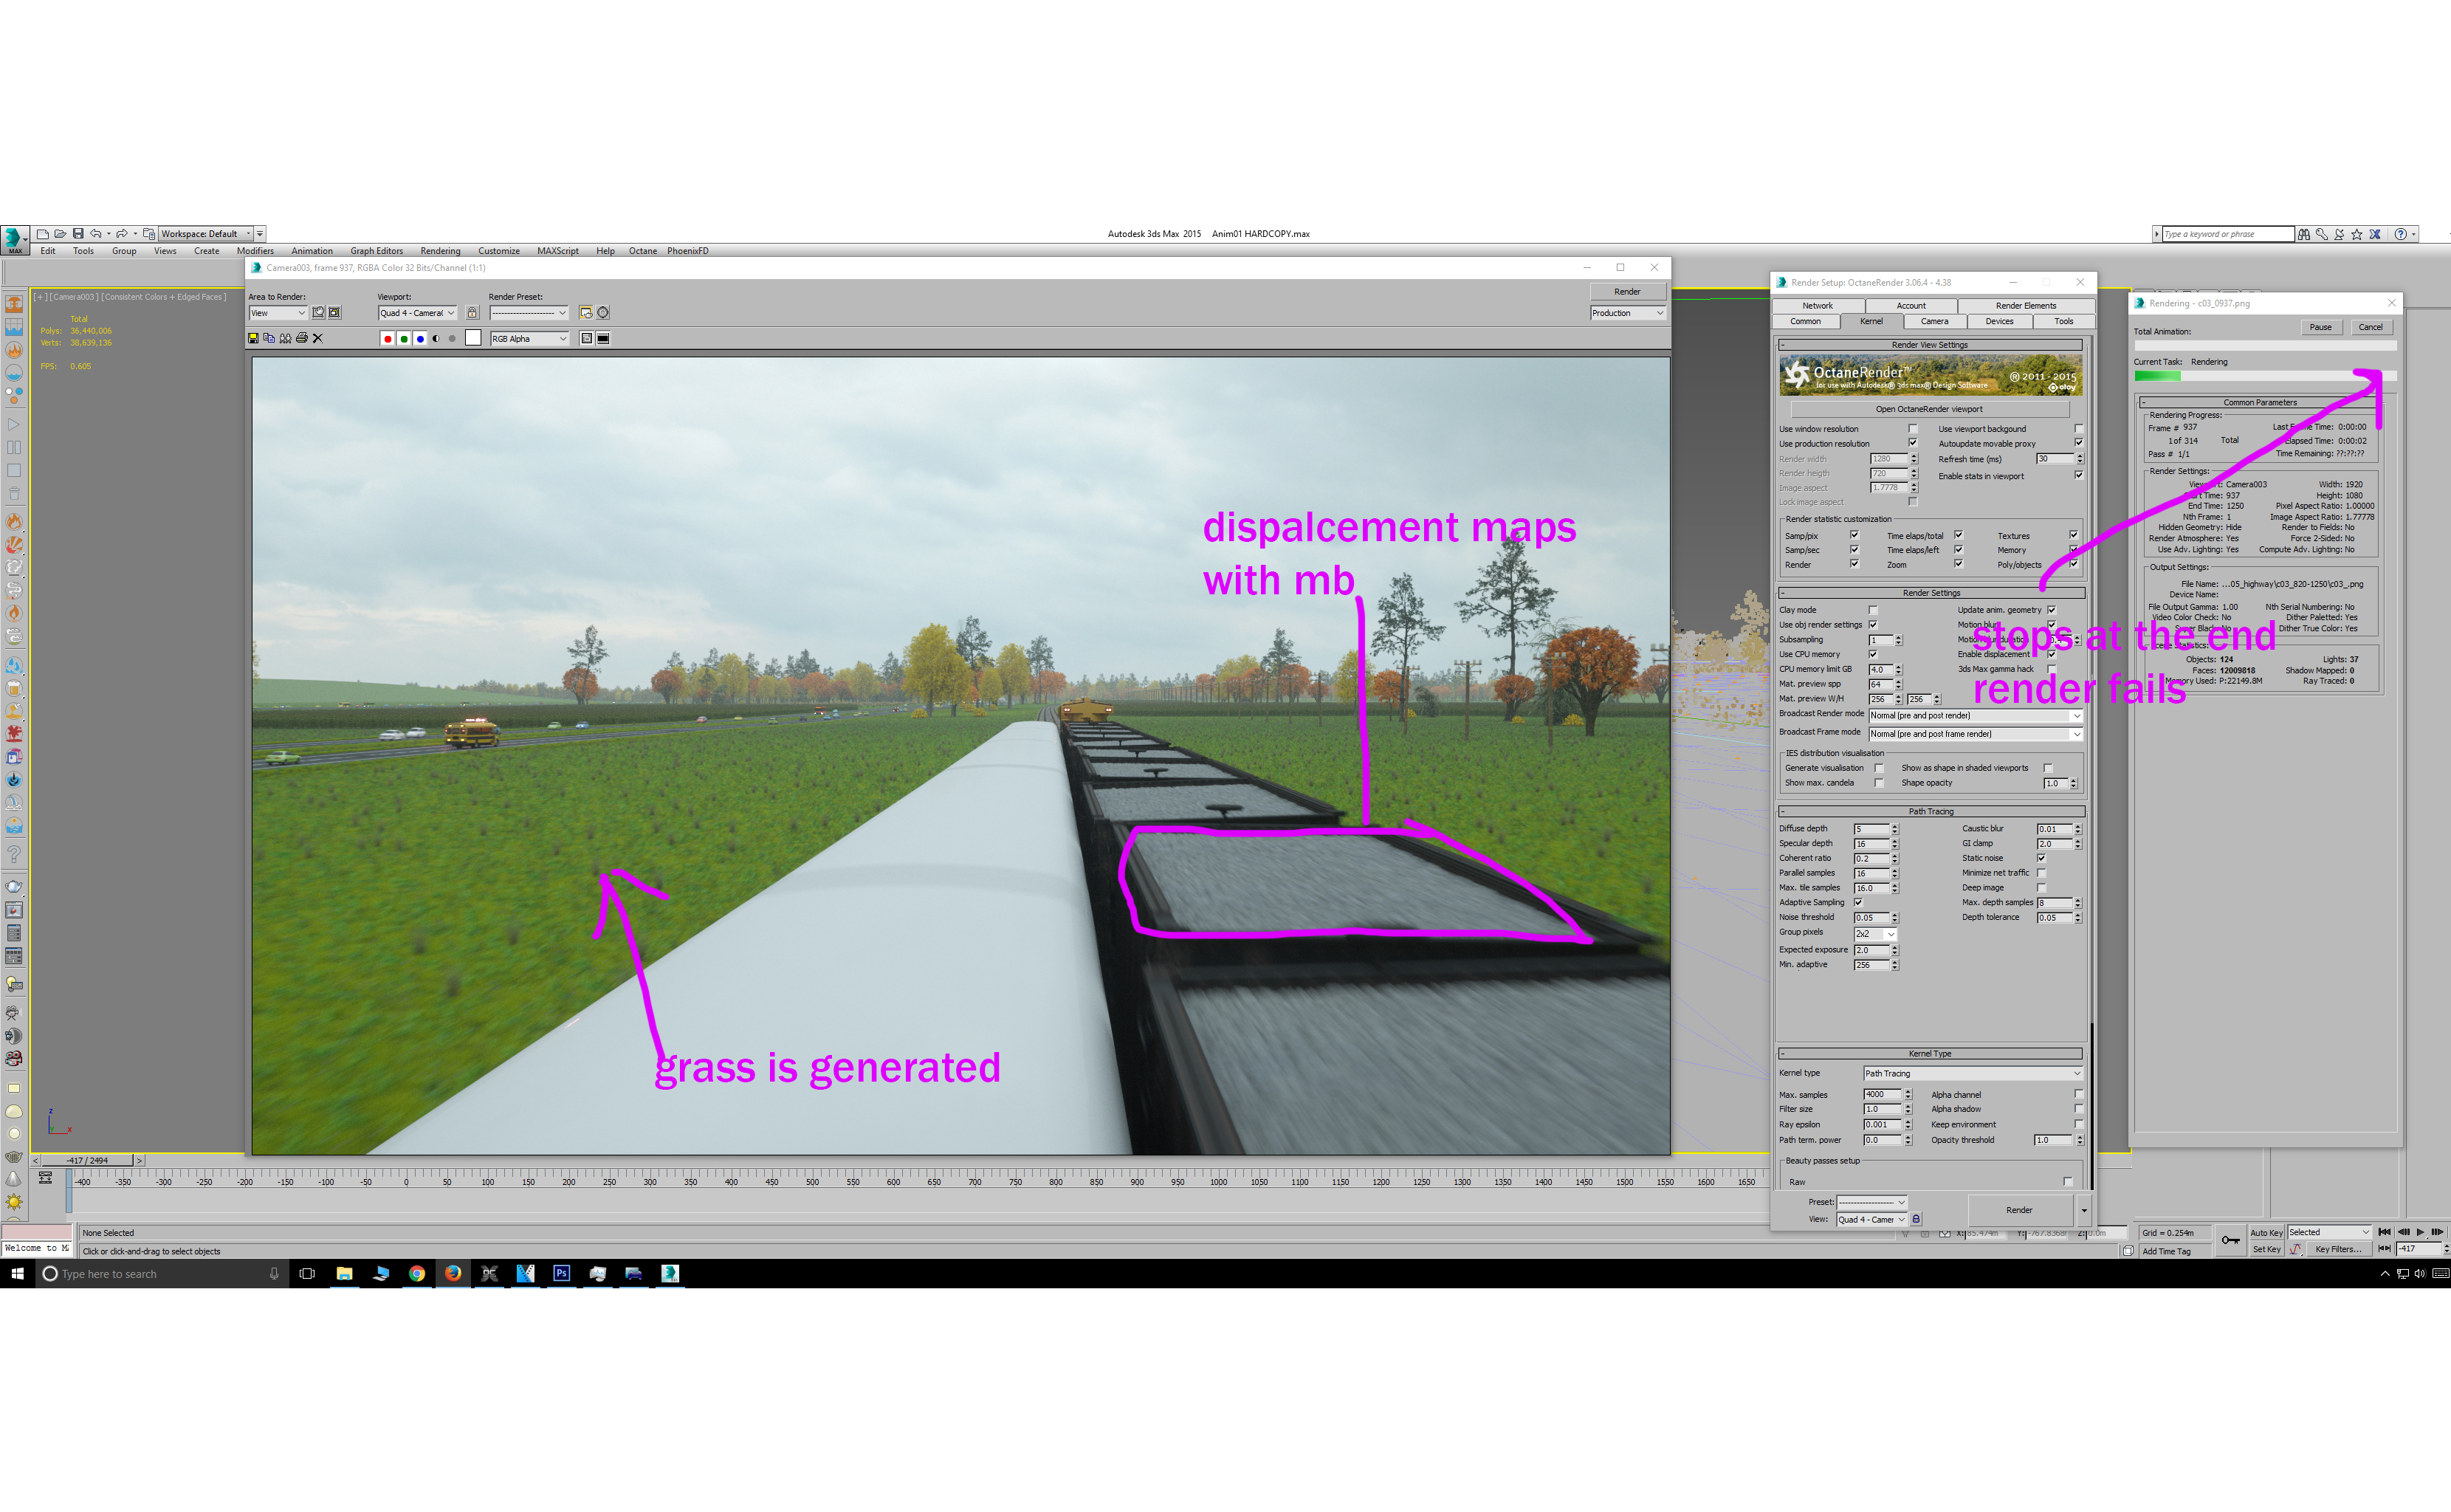Switch to the Camera tab in Render Setup

[x=1934, y=322]
